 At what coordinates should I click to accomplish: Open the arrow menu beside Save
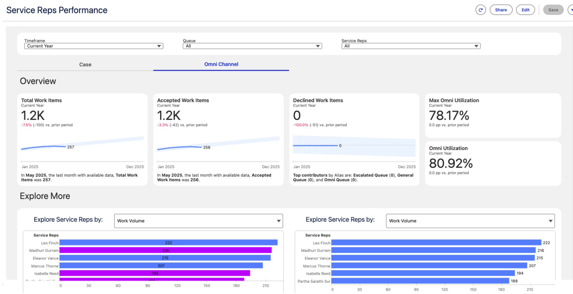pos(571,10)
